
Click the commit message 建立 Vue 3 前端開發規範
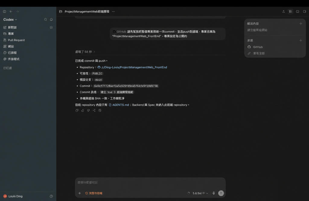[117, 92]
